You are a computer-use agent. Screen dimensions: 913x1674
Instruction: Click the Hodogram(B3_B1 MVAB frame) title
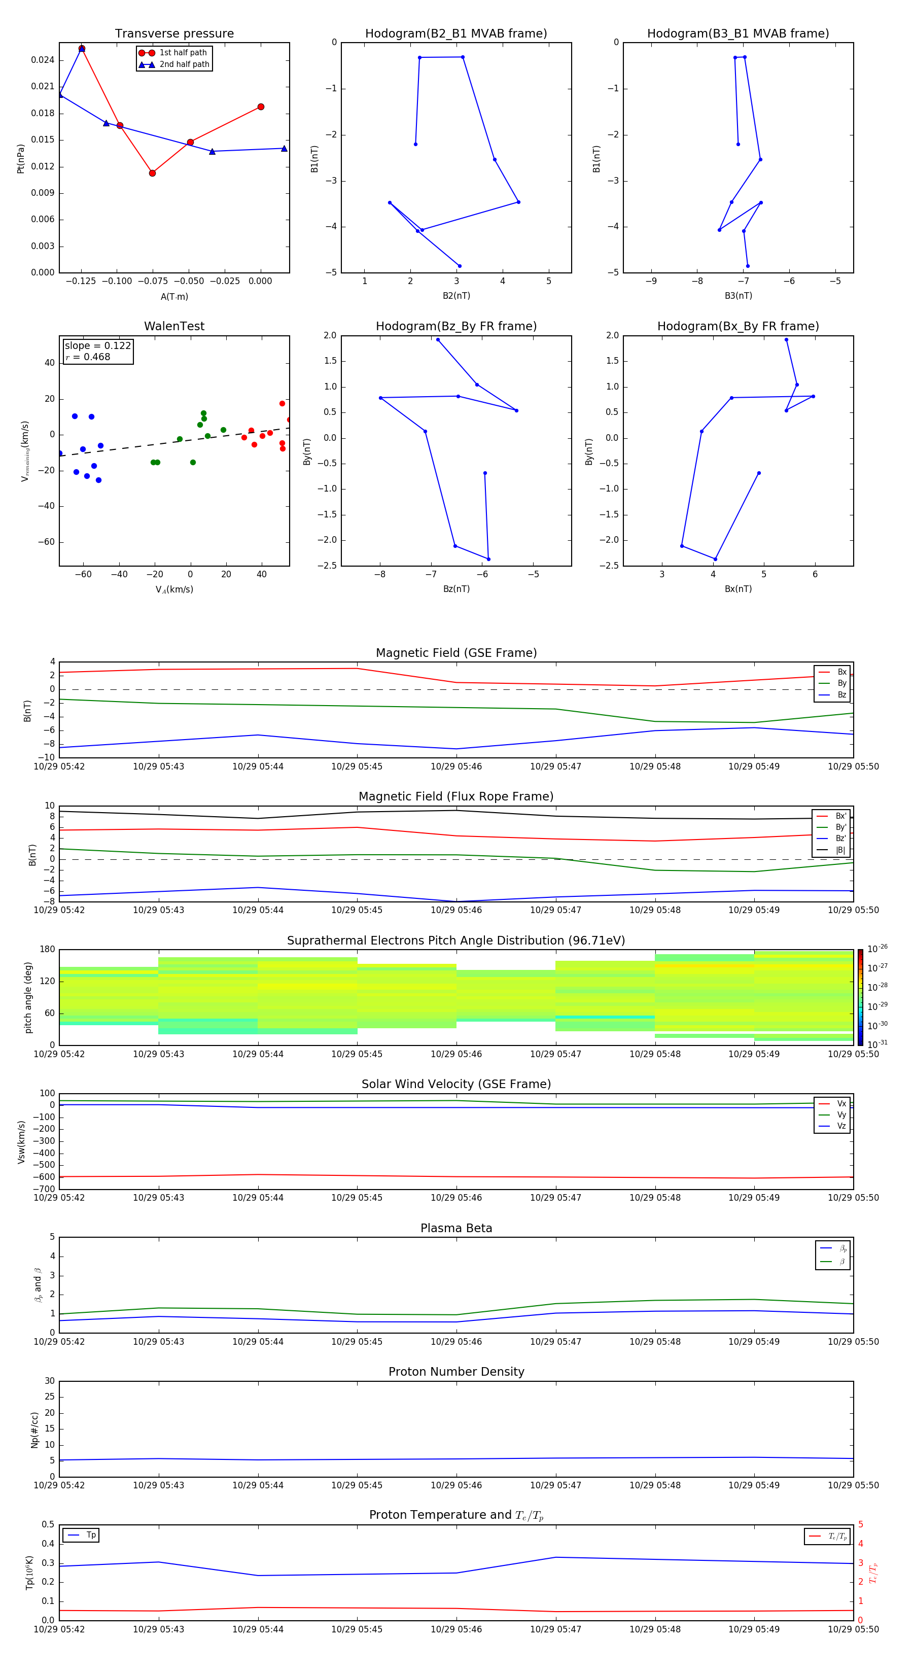point(738,33)
